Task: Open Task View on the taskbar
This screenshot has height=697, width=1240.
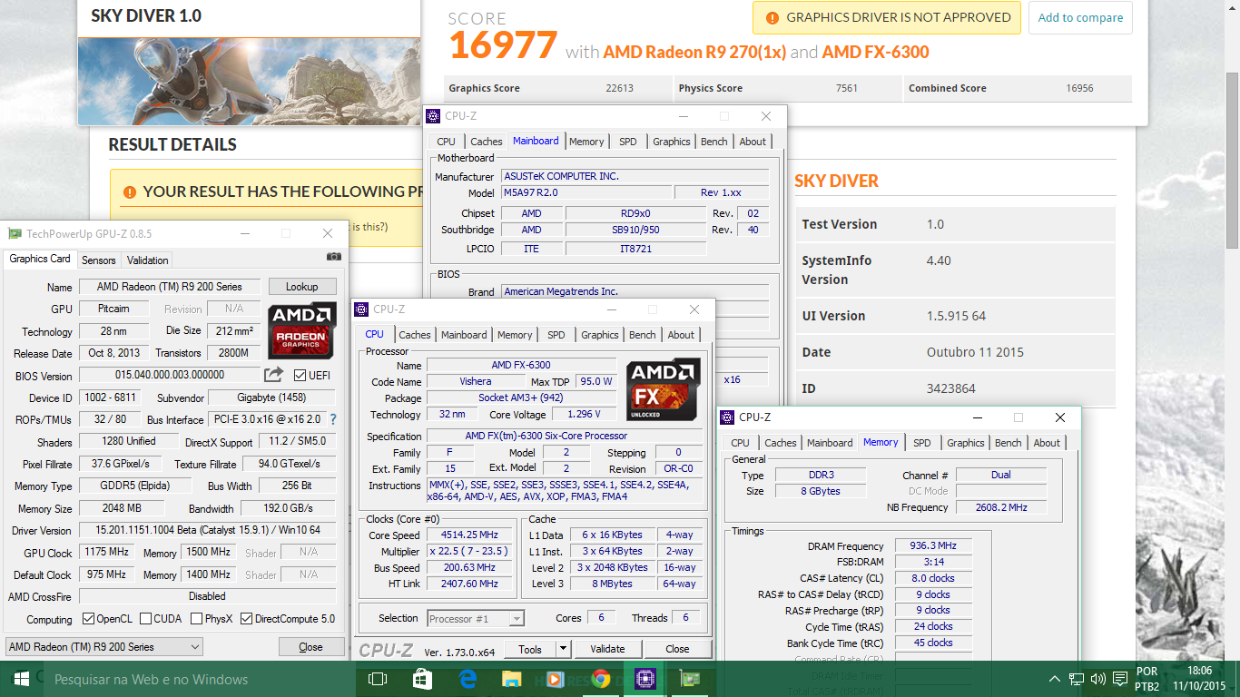Action: click(x=378, y=679)
